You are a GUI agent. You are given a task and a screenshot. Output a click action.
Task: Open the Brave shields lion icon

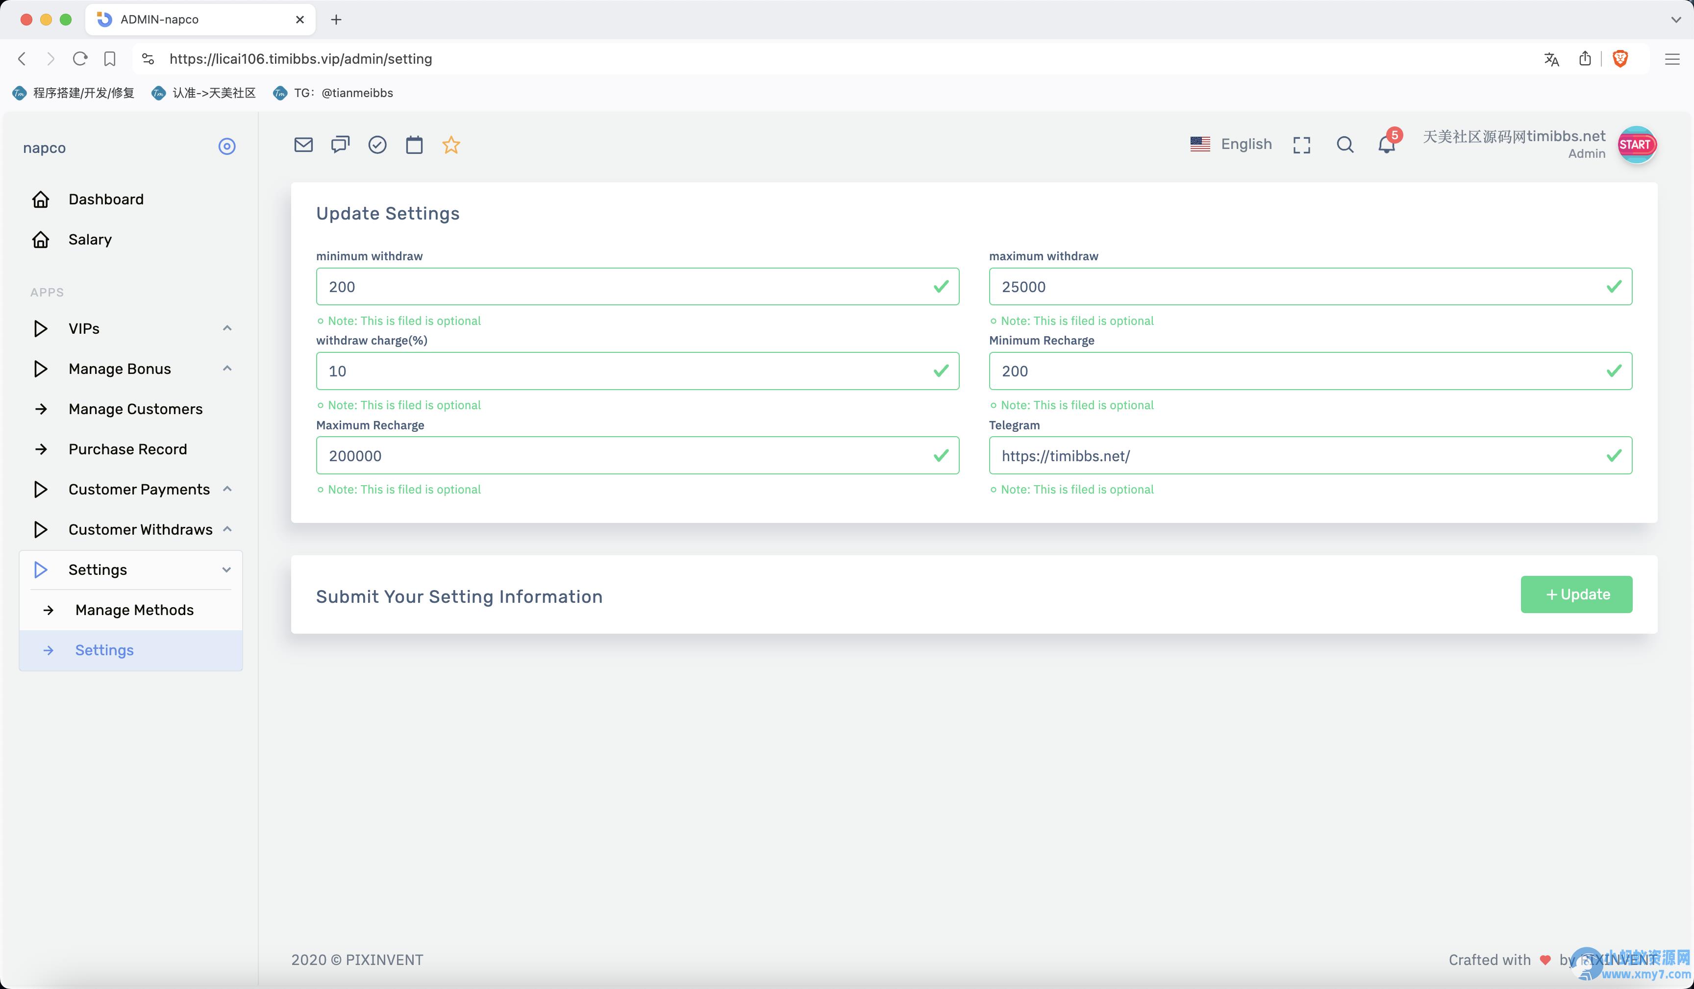1621,58
